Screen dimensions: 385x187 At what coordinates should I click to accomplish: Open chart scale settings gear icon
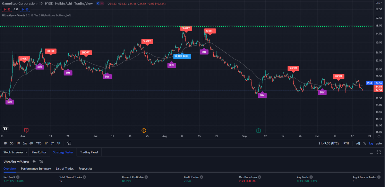(379, 136)
